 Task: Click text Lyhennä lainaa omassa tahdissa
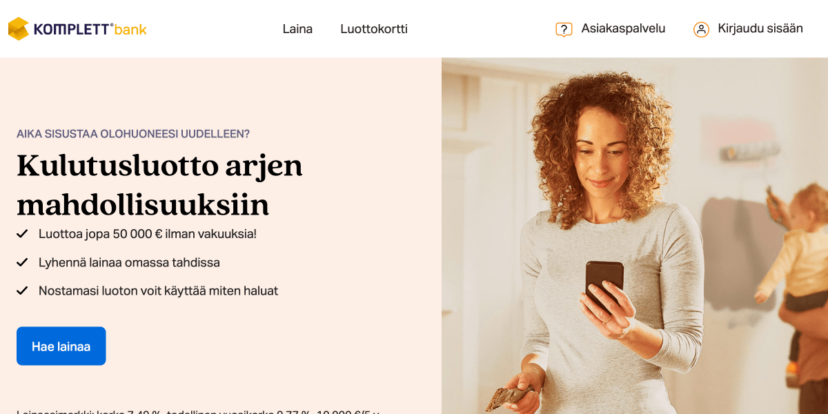pyautogui.click(x=129, y=262)
